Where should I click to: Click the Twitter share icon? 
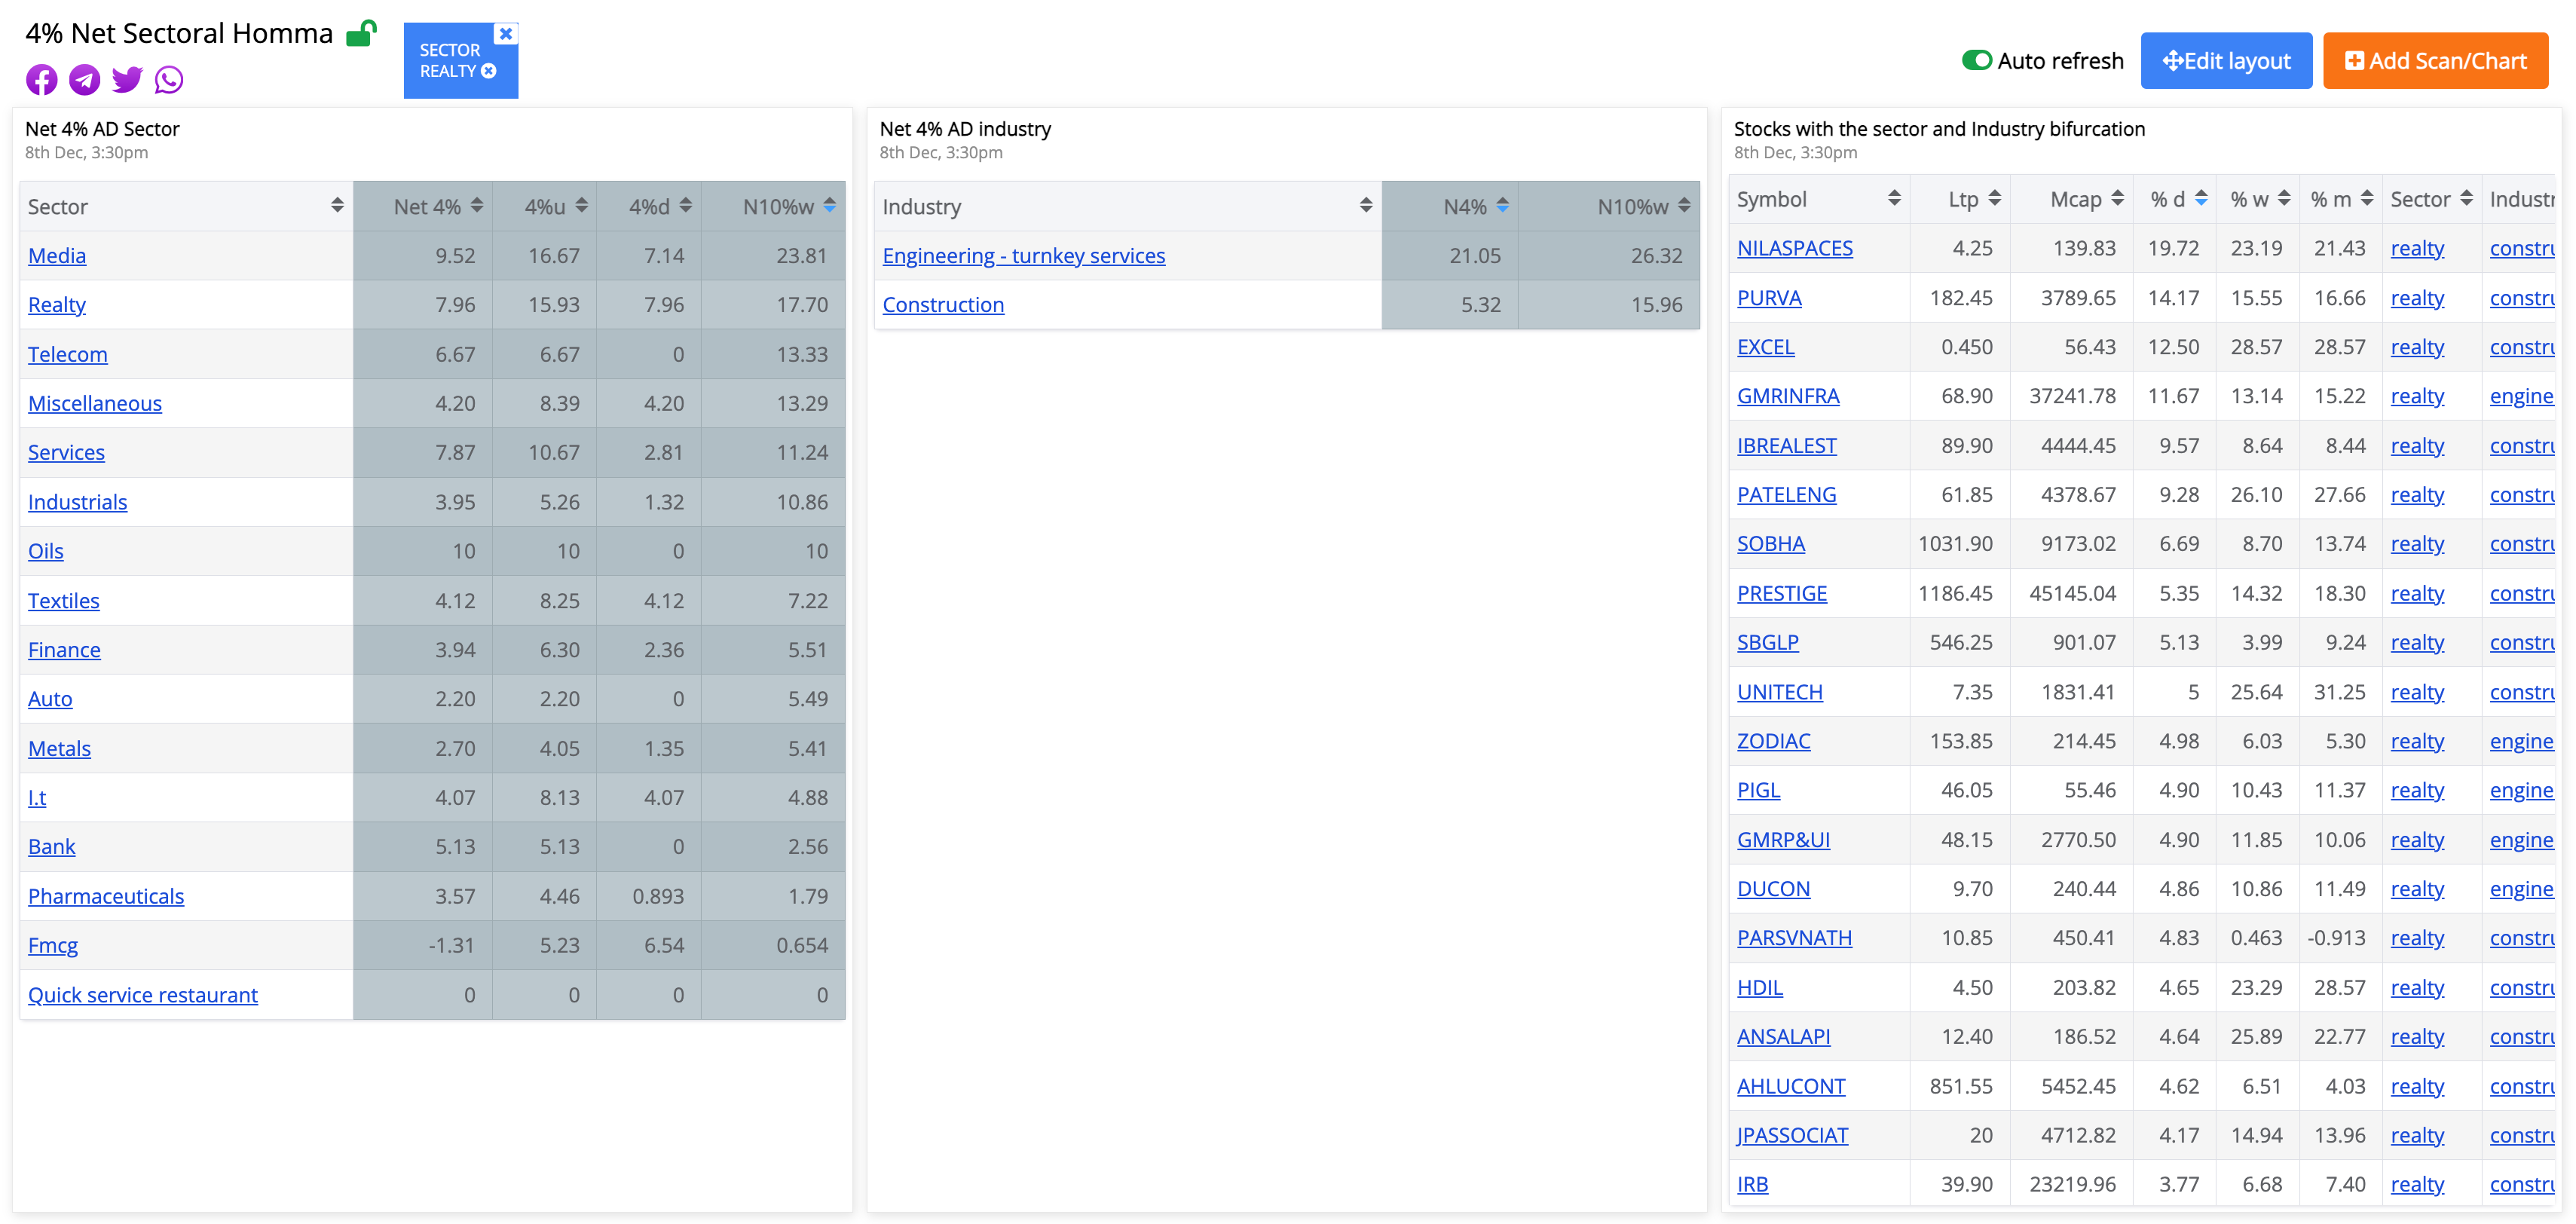127,79
